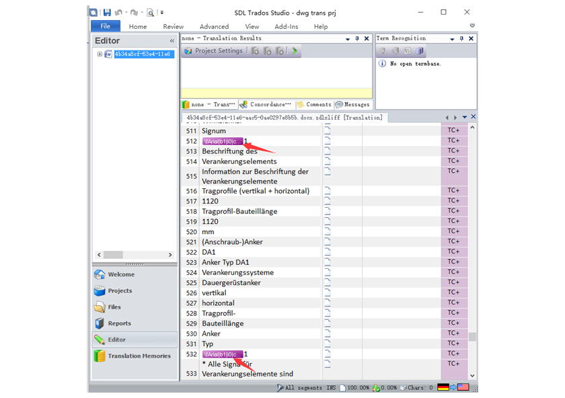
Task: Click the Save icon in Quick Access Toolbar
Action: pos(106,11)
